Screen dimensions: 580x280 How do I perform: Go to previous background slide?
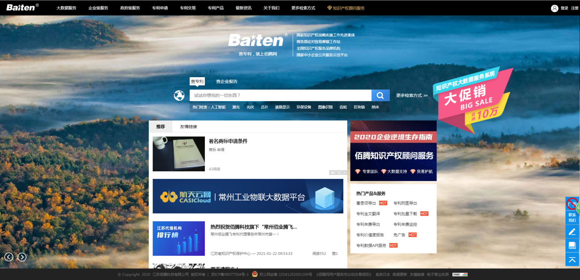(x=9, y=257)
